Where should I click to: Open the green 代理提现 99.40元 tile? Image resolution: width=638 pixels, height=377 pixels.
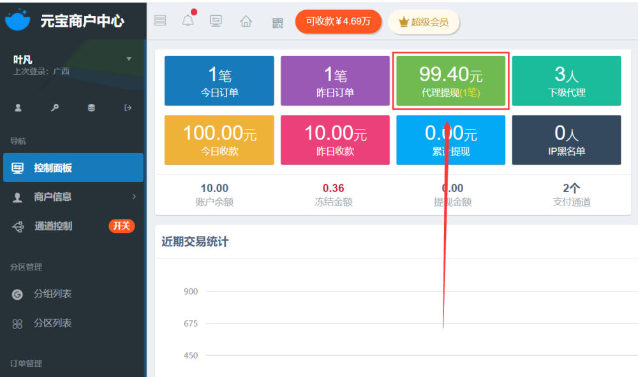(x=450, y=81)
